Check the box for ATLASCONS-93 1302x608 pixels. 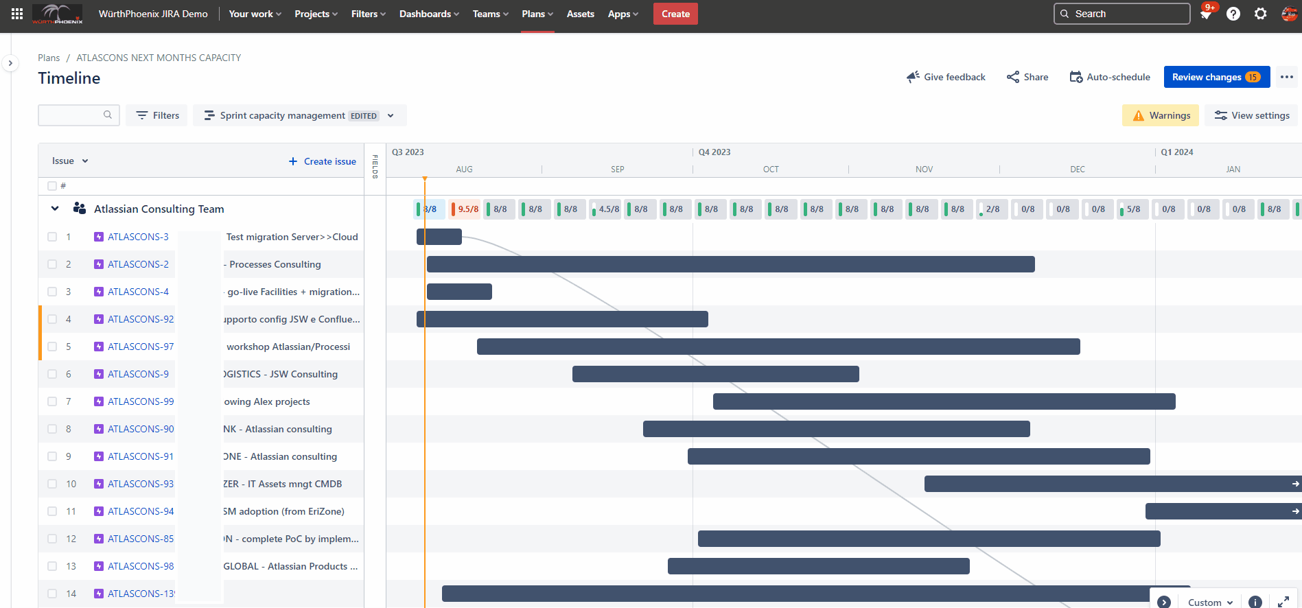coord(52,484)
